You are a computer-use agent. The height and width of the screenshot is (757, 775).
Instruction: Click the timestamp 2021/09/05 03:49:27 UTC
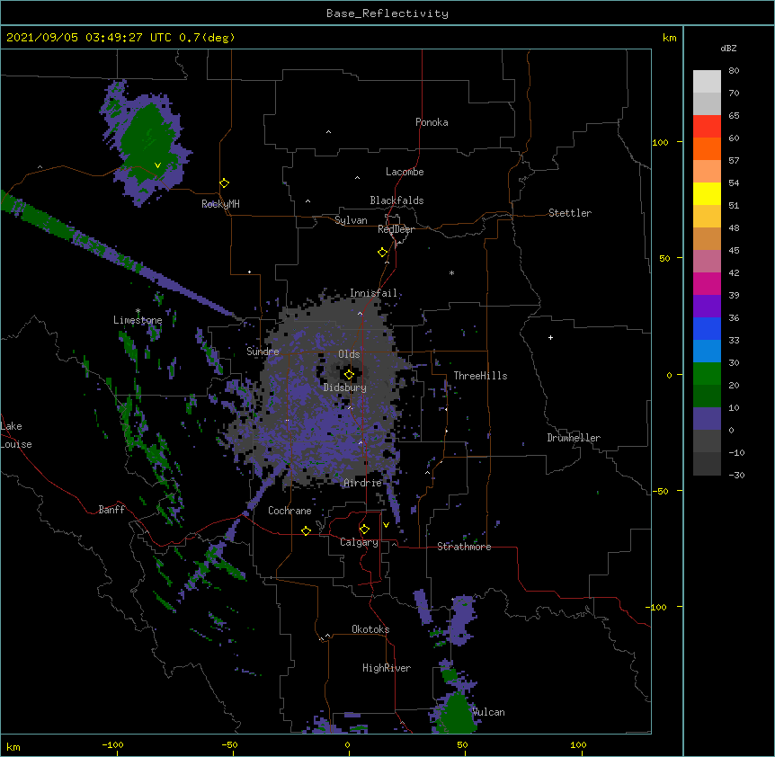pos(90,38)
